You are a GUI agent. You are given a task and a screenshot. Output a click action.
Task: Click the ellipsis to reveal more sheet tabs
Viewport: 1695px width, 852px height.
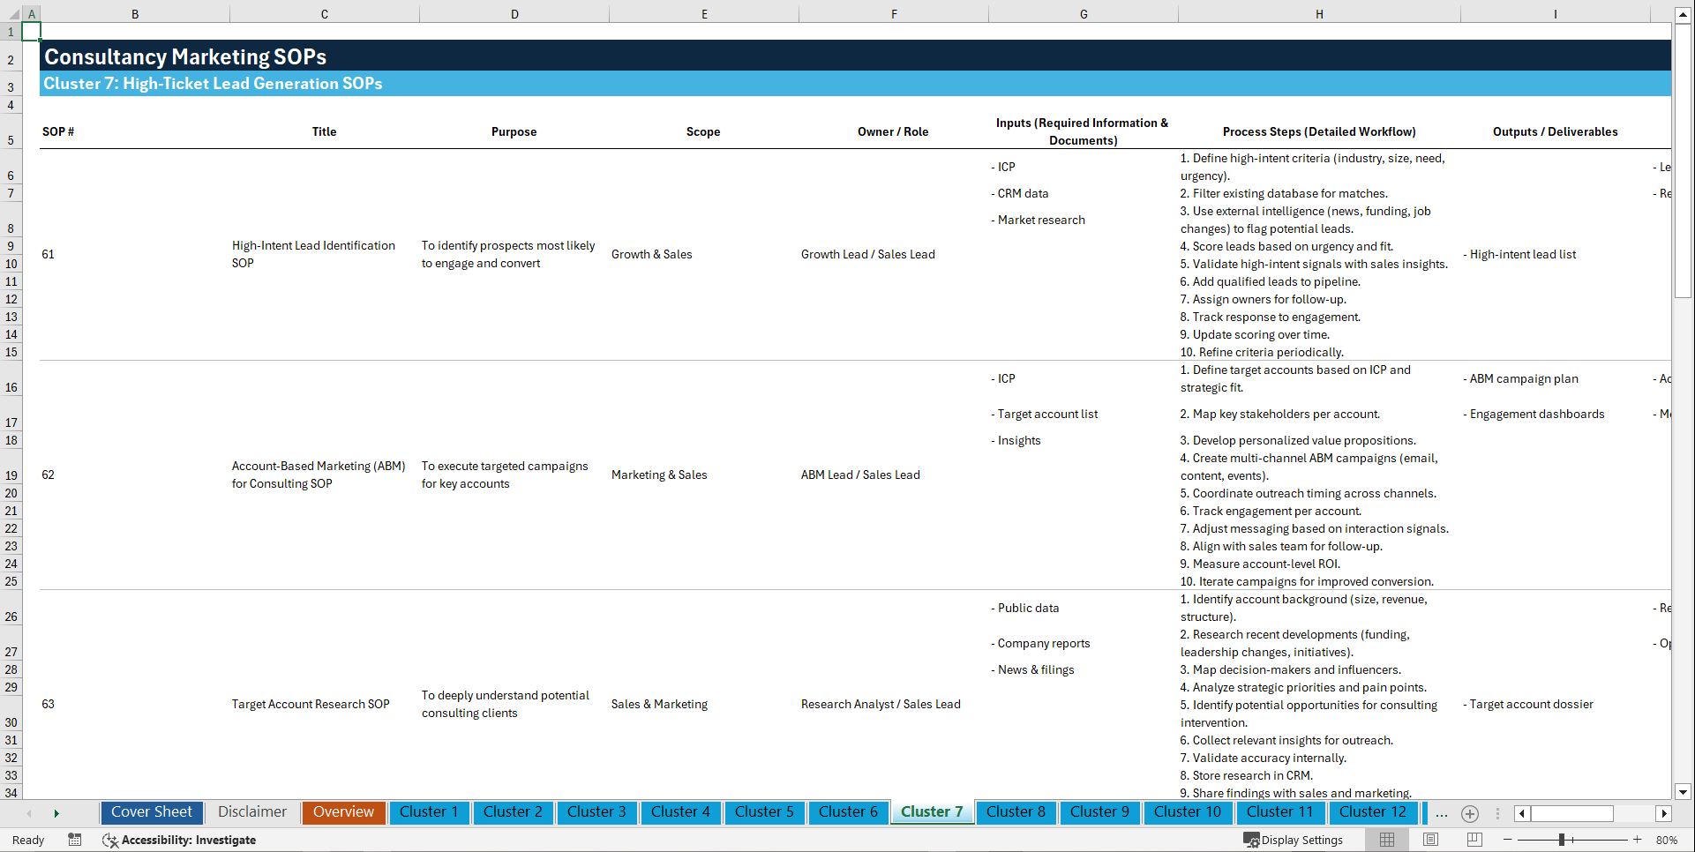tap(1441, 813)
